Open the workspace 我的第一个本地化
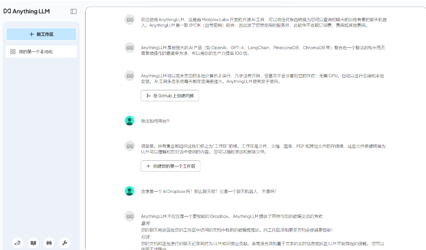Image resolution: width=426 pixels, height=250 pixels. coord(41,52)
